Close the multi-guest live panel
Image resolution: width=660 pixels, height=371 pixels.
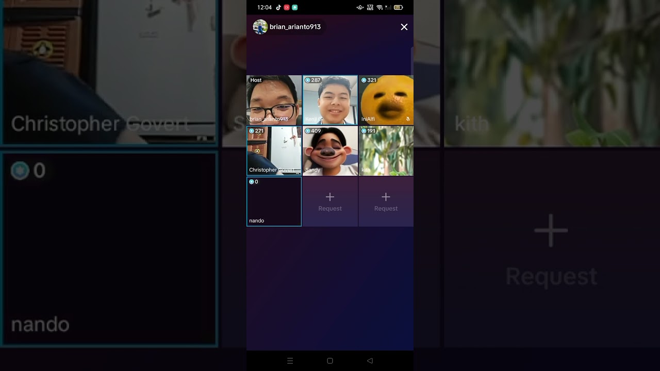coord(404,27)
